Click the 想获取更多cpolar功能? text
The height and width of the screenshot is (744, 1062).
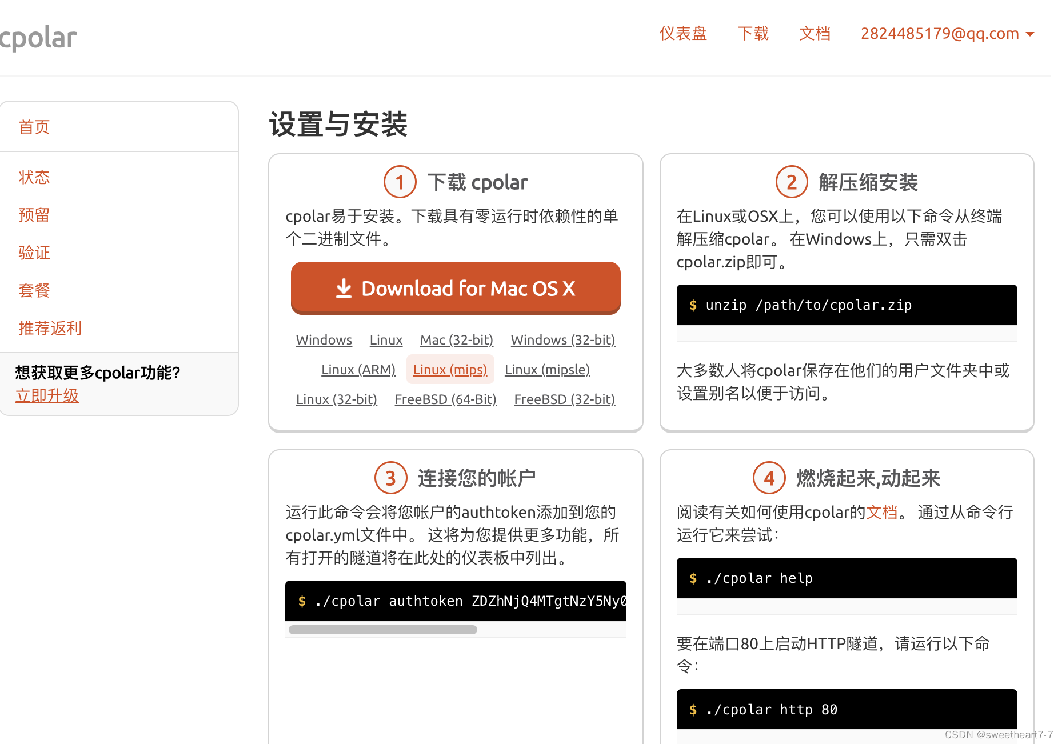(x=98, y=373)
